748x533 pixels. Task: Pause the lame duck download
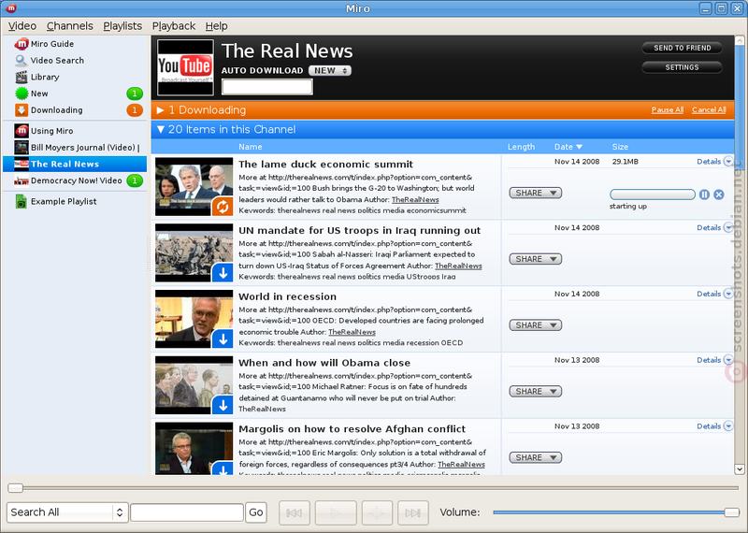pyautogui.click(x=704, y=194)
